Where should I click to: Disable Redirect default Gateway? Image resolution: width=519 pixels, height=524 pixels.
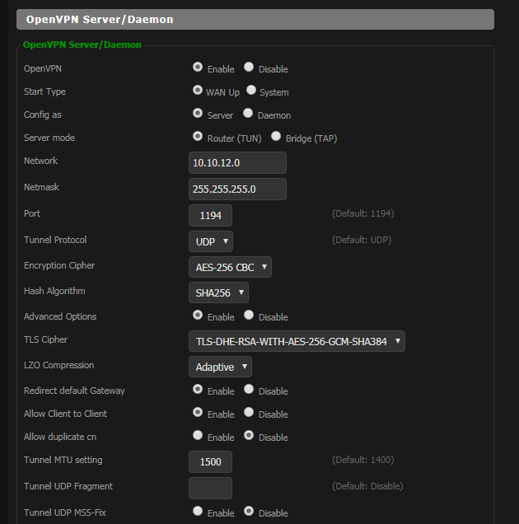(249, 390)
